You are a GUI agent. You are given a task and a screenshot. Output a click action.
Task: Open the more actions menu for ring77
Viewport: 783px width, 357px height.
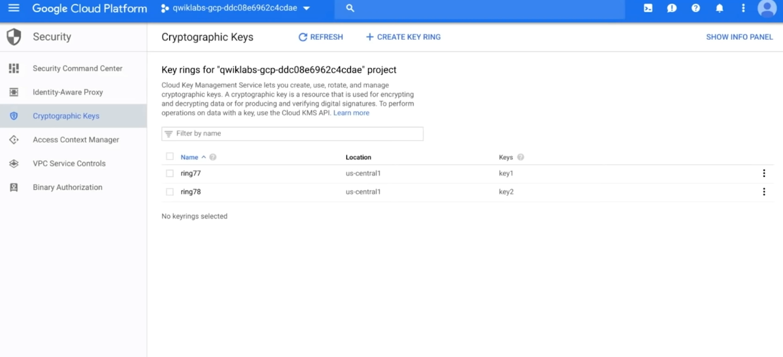pyautogui.click(x=763, y=174)
